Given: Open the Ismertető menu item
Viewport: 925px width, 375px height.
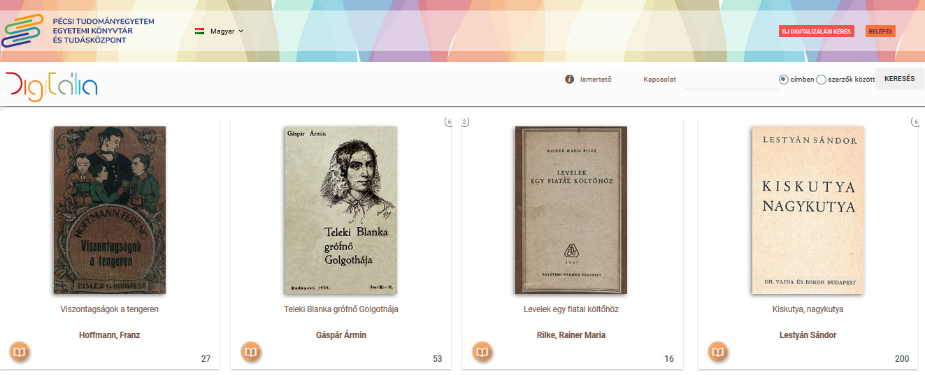Looking at the screenshot, I should coord(596,80).
